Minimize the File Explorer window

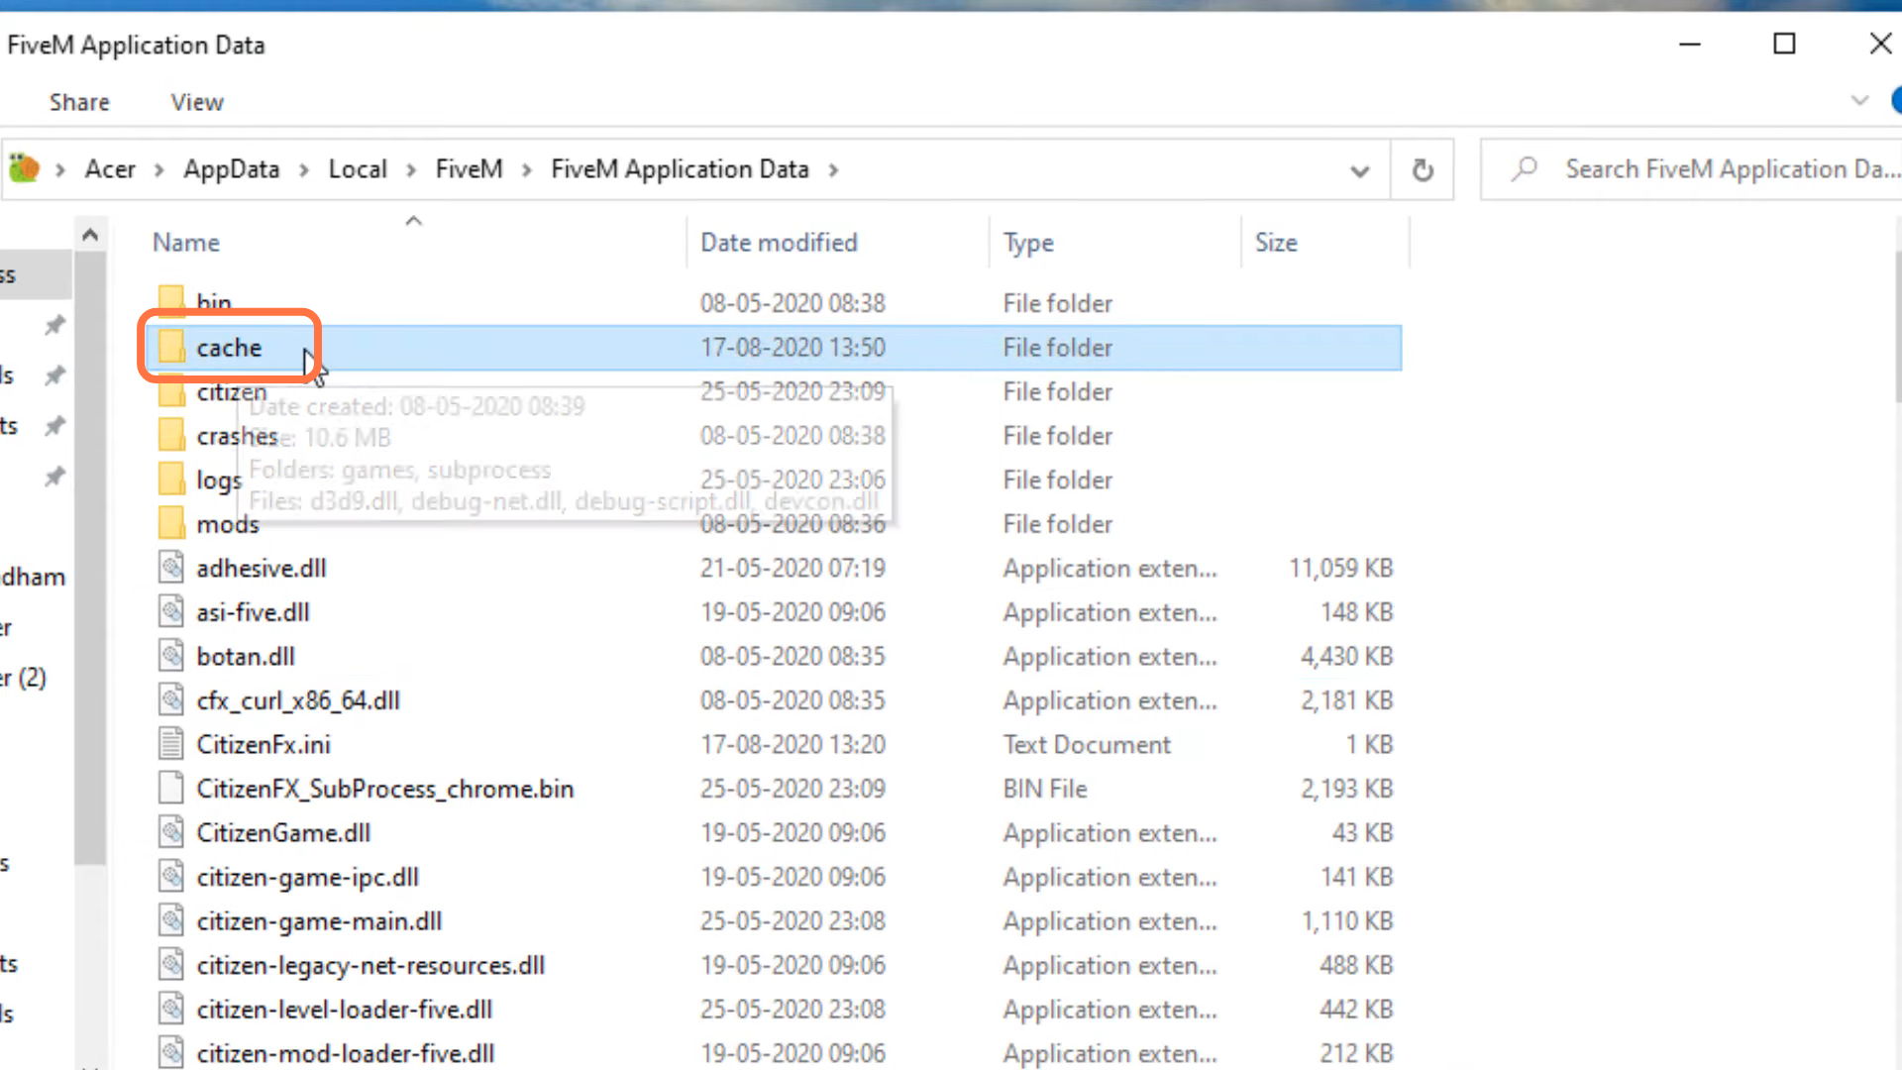tap(1690, 44)
